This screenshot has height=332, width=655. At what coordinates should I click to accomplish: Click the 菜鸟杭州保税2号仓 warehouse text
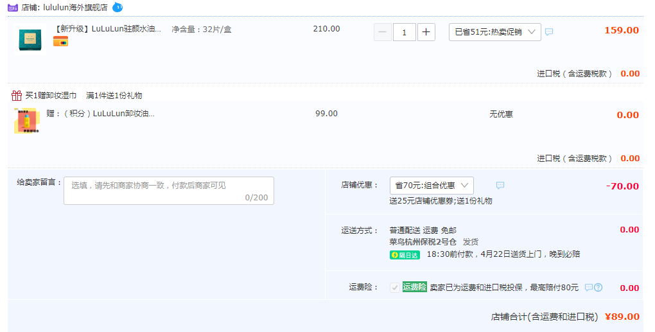pyautogui.click(x=423, y=242)
